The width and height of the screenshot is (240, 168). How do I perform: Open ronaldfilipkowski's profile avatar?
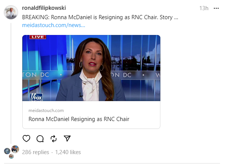click(x=11, y=12)
